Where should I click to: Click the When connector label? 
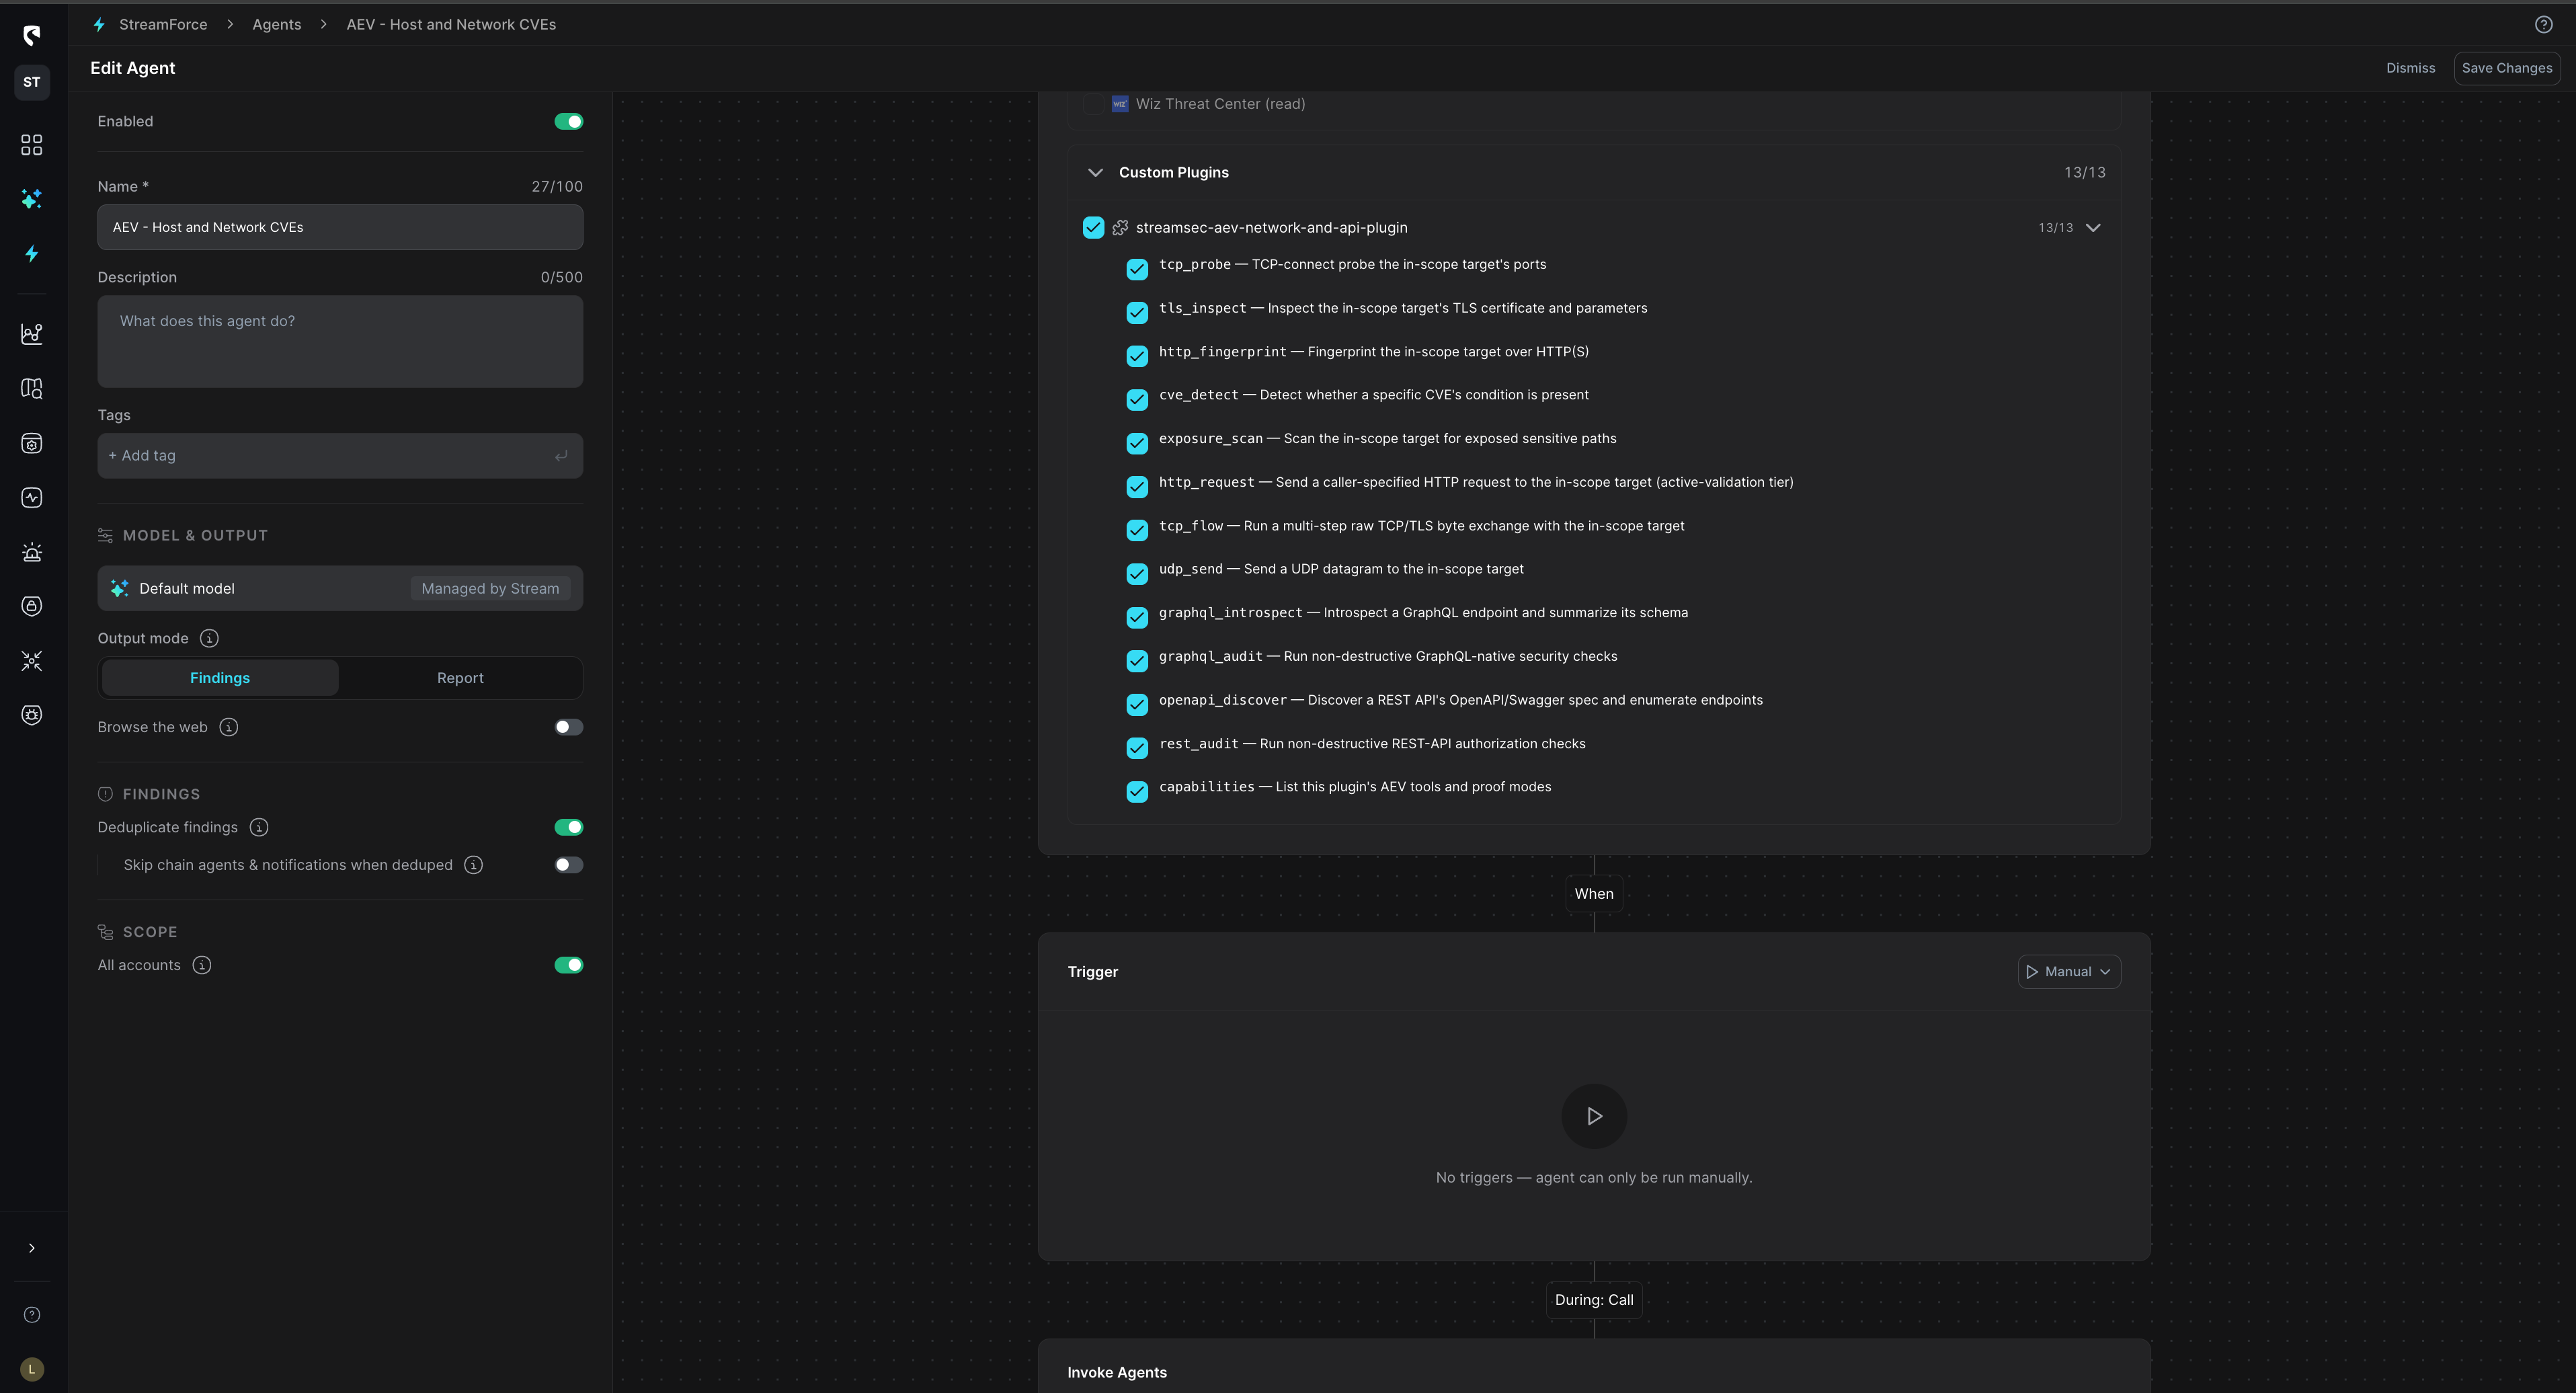pos(1594,894)
